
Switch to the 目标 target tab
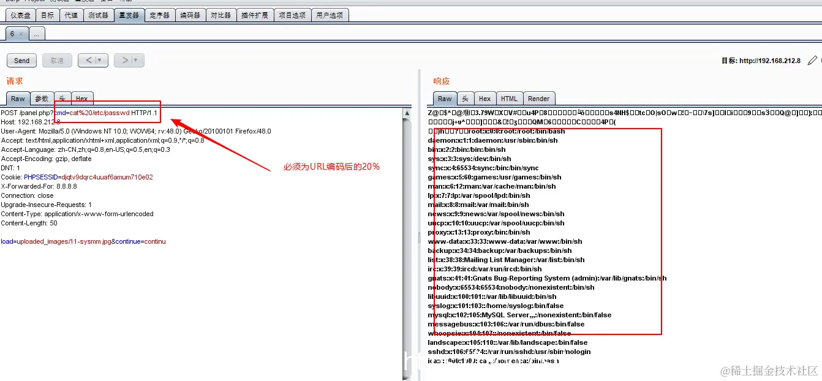(x=48, y=15)
